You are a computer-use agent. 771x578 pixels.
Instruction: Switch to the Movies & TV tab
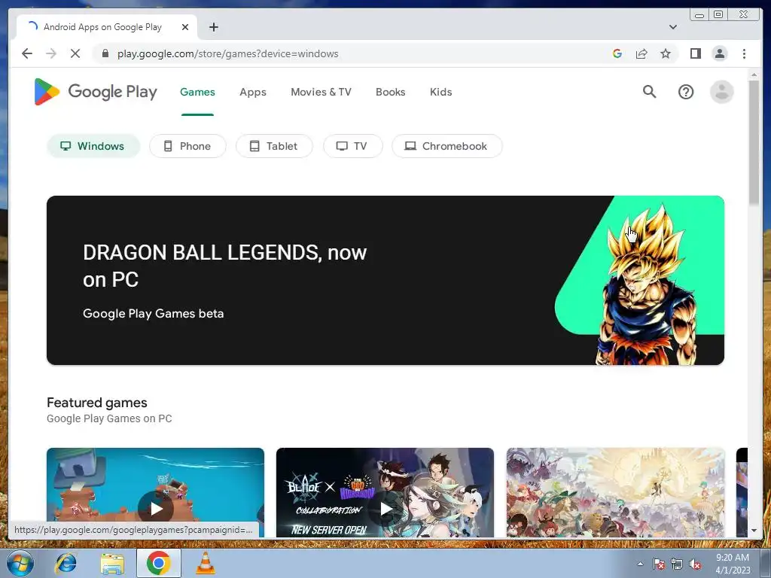pyautogui.click(x=321, y=92)
